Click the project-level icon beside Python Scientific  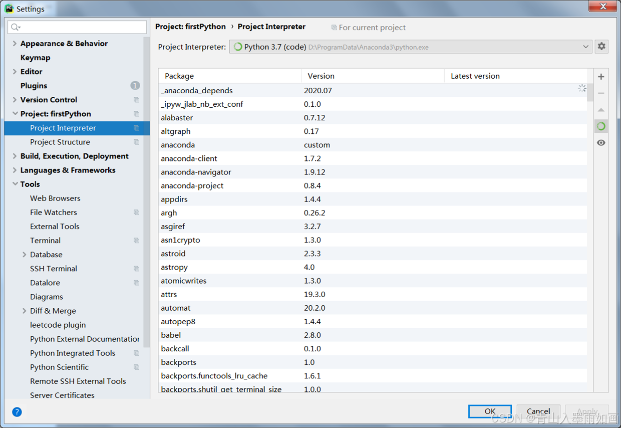tap(136, 367)
